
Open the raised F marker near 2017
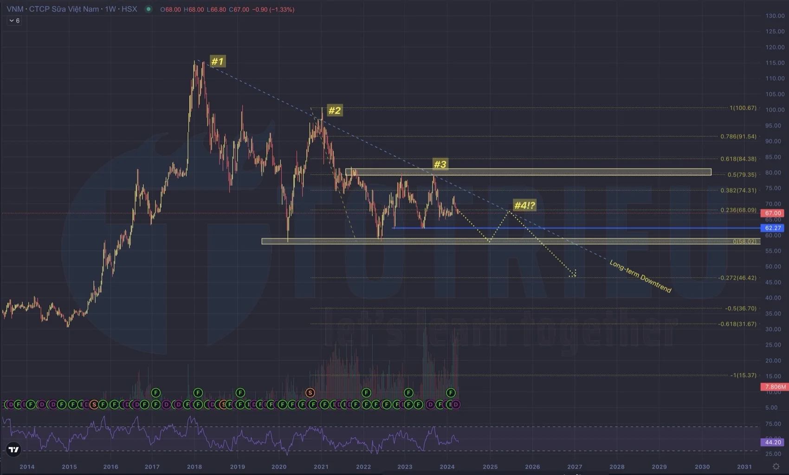tap(155, 393)
